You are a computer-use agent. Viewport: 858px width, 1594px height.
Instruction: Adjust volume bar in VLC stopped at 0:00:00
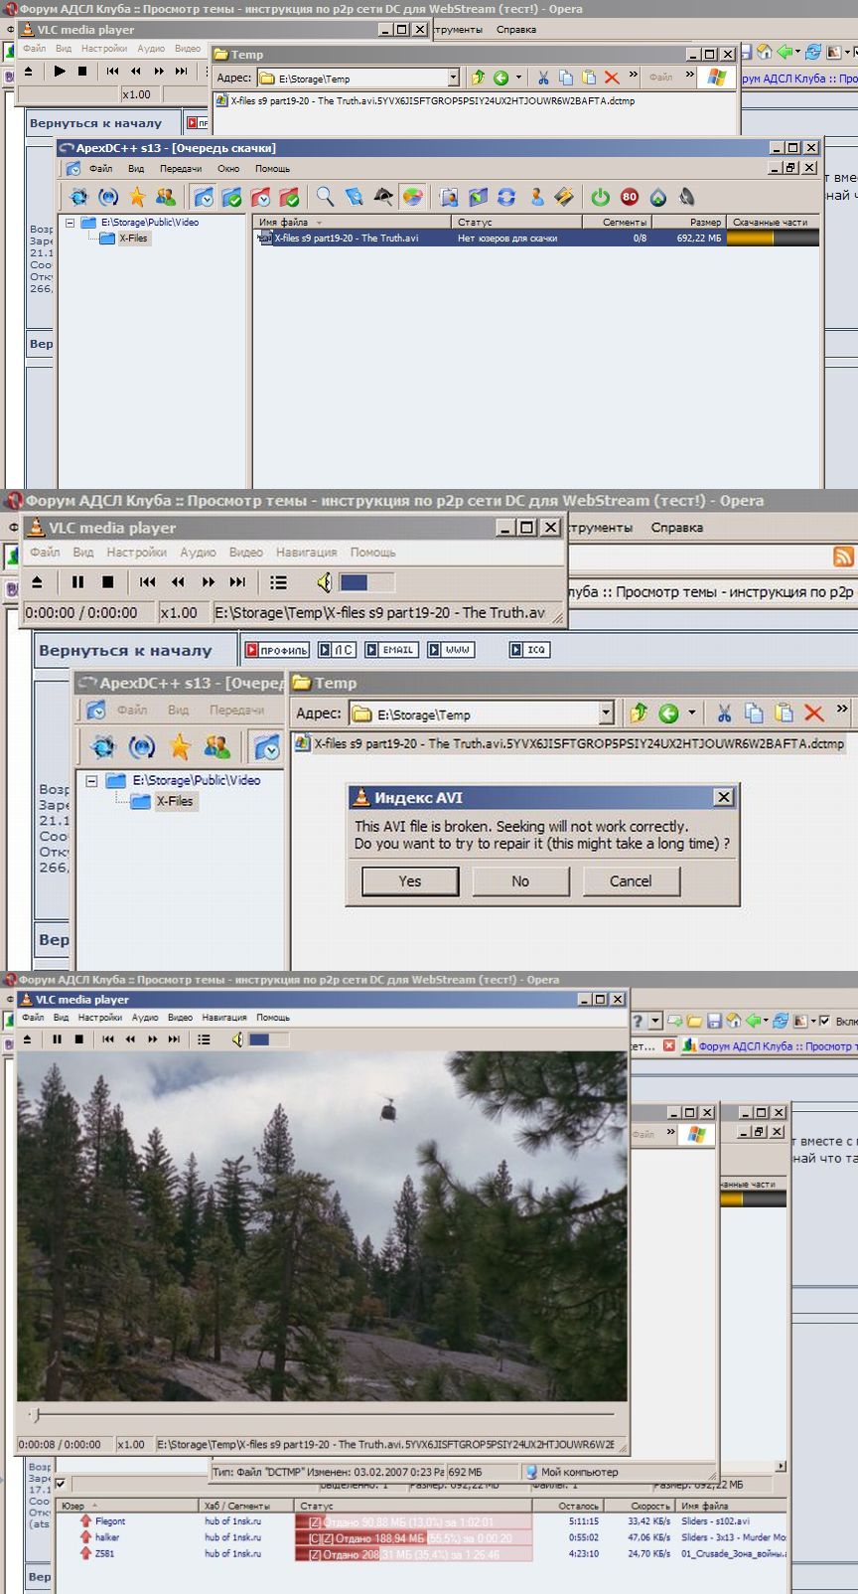366,582
